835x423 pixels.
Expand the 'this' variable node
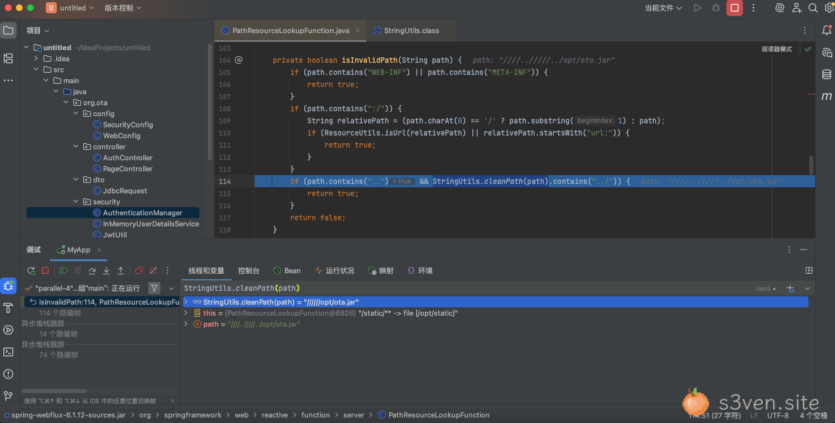(186, 313)
